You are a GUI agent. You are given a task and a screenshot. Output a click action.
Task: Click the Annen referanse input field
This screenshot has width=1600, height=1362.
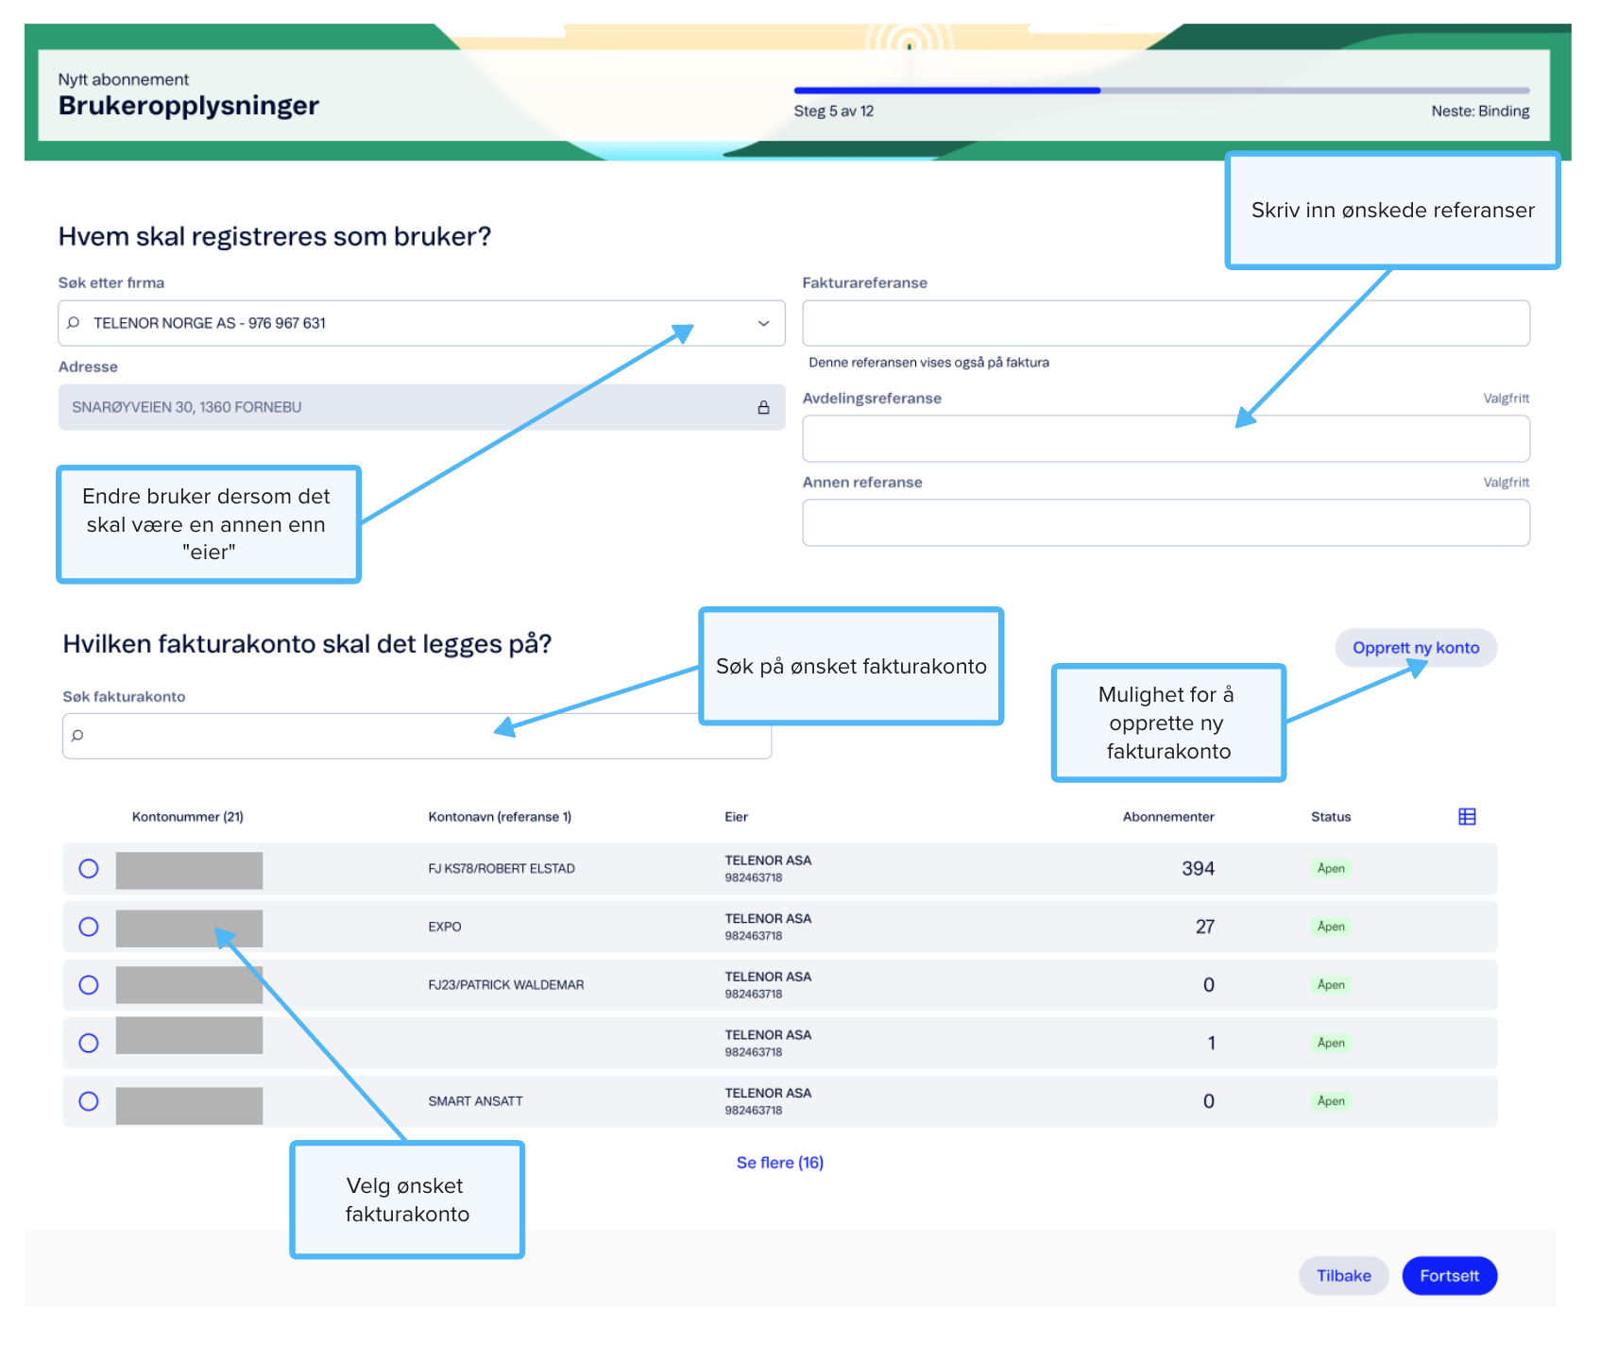click(x=1166, y=523)
